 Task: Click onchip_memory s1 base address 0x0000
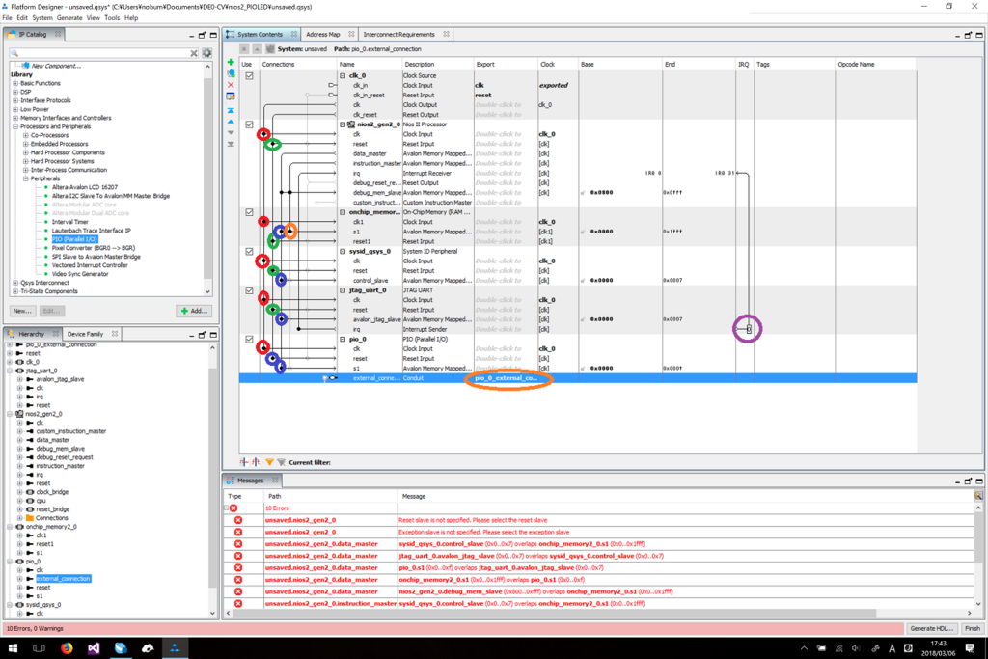pyautogui.click(x=601, y=232)
